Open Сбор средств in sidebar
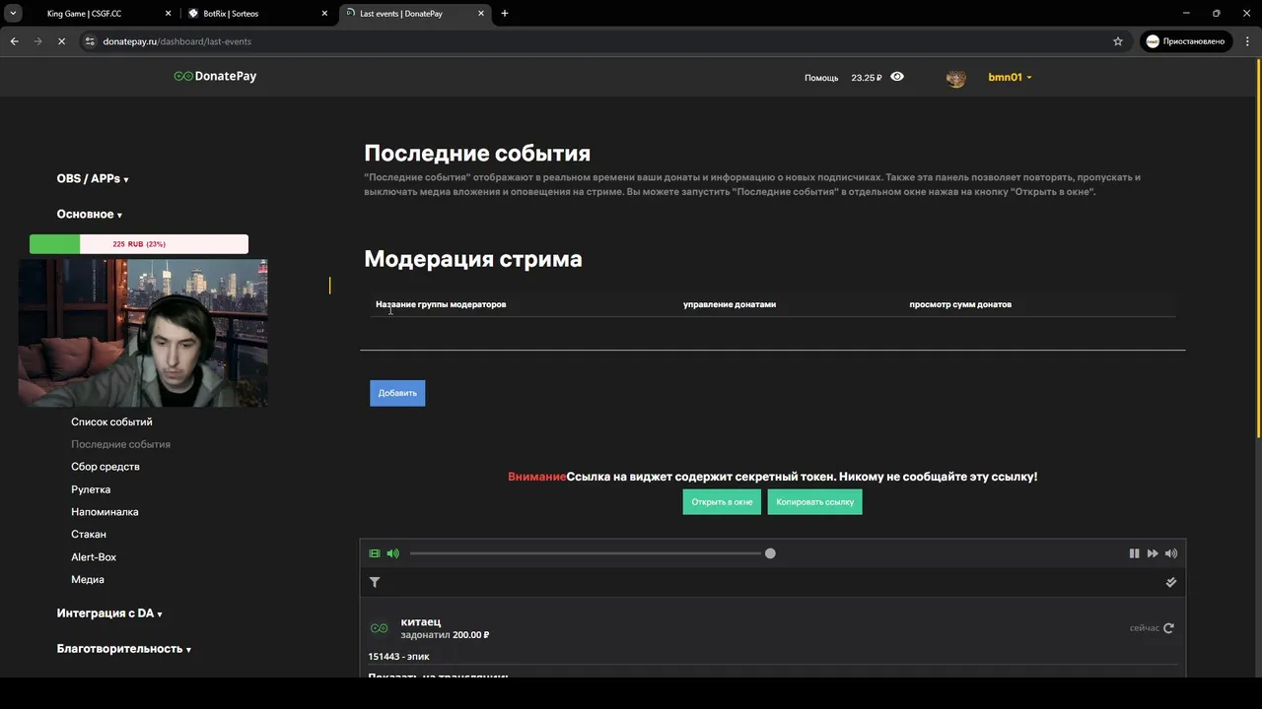The image size is (1262, 709). (105, 467)
